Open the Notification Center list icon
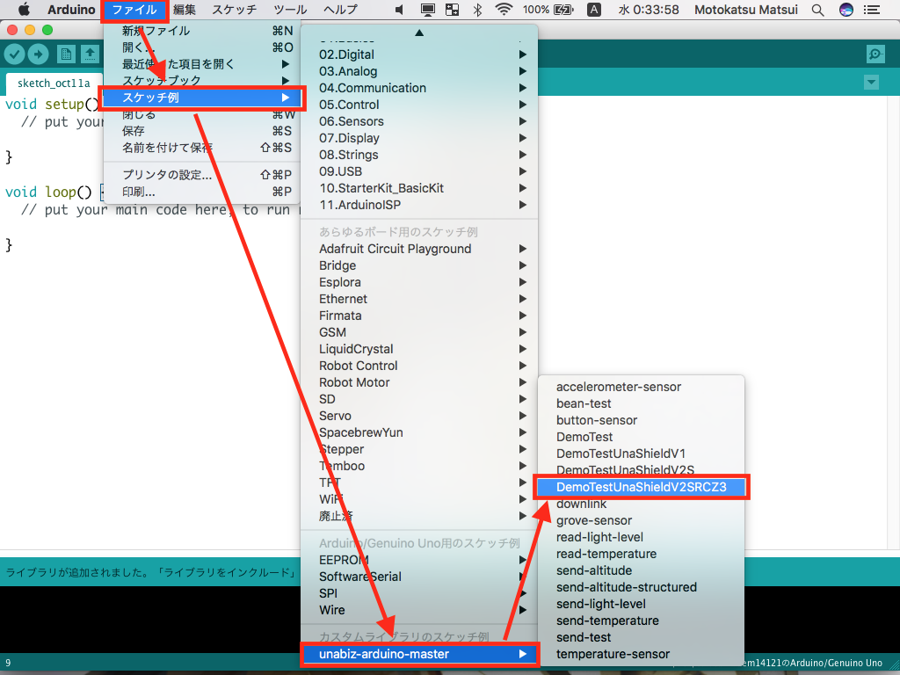 (872, 10)
